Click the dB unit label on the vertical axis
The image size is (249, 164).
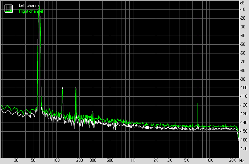click(242, 3)
